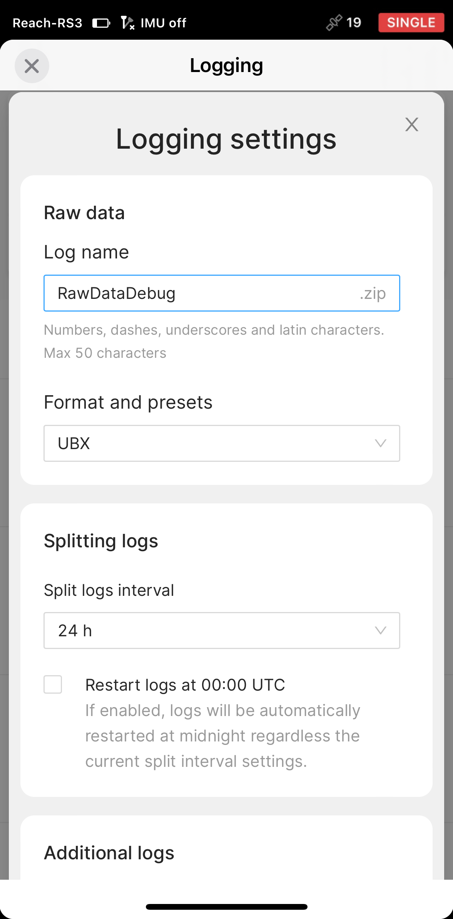Tap the 19 satellites number
453x919 pixels.
(x=353, y=23)
